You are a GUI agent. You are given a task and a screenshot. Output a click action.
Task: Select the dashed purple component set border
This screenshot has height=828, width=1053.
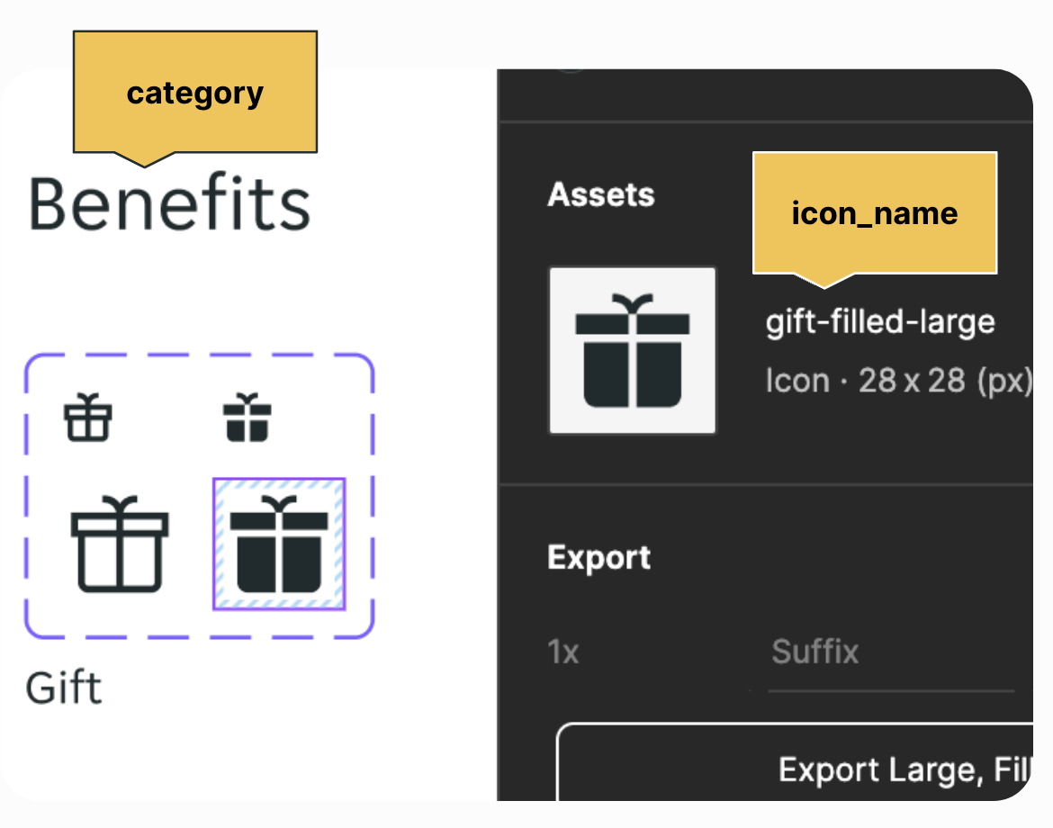click(x=198, y=355)
